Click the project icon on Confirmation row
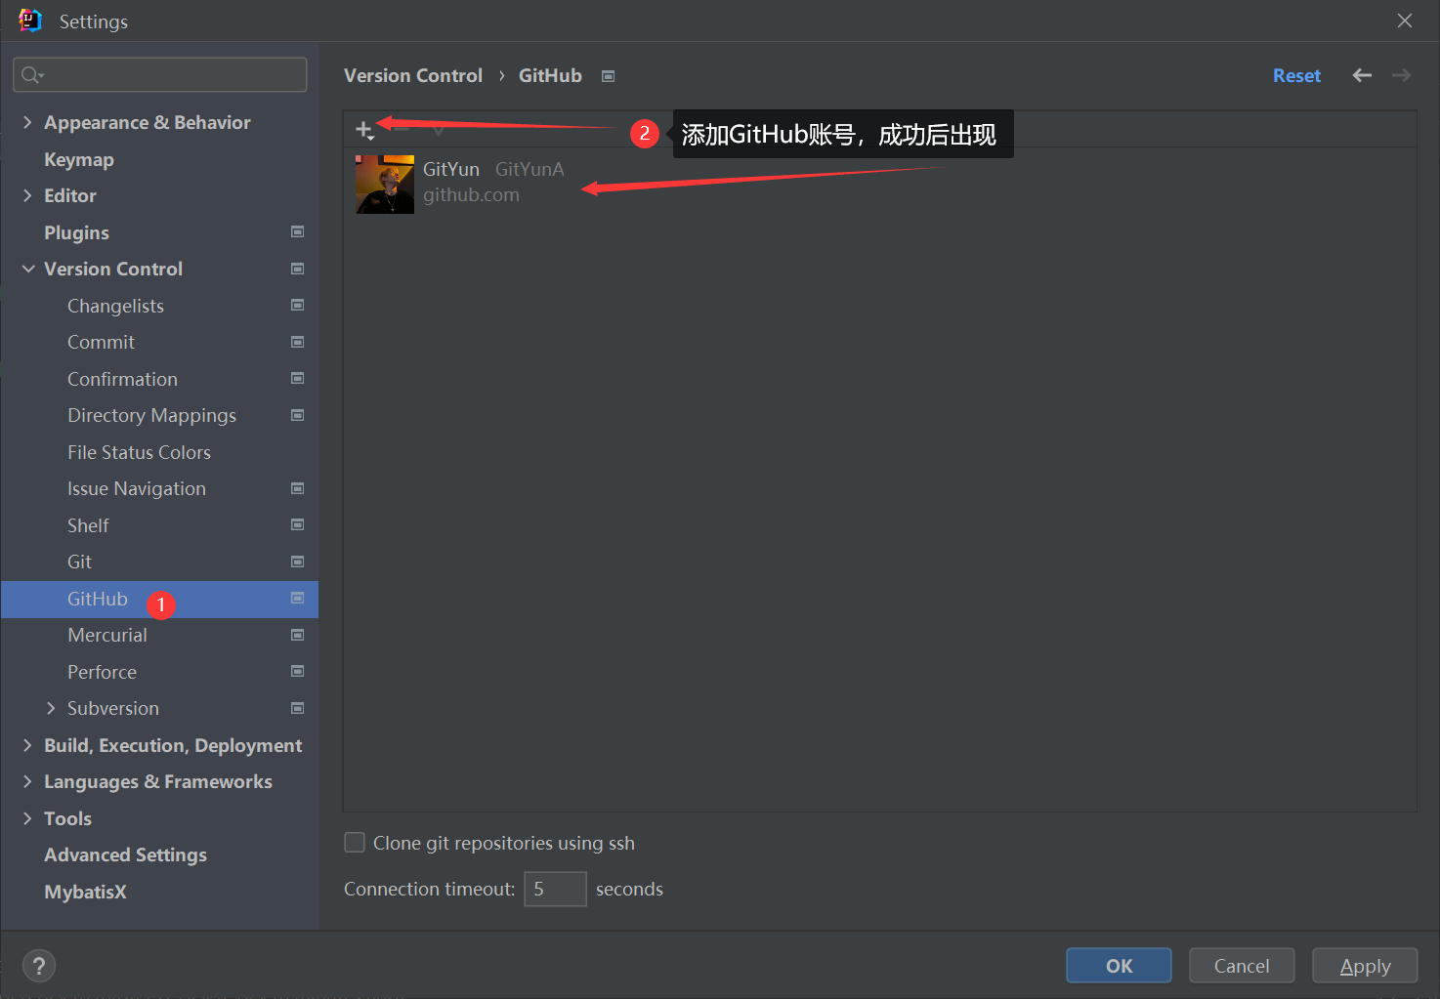The width and height of the screenshot is (1440, 999). [x=298, y=378]
